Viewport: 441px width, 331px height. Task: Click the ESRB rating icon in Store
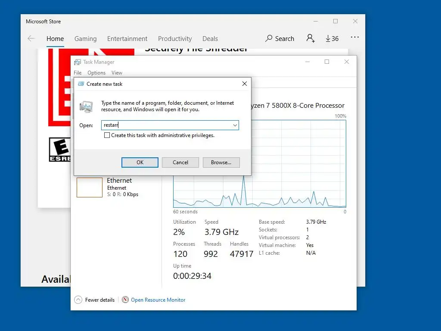click(x=59, y=150)
